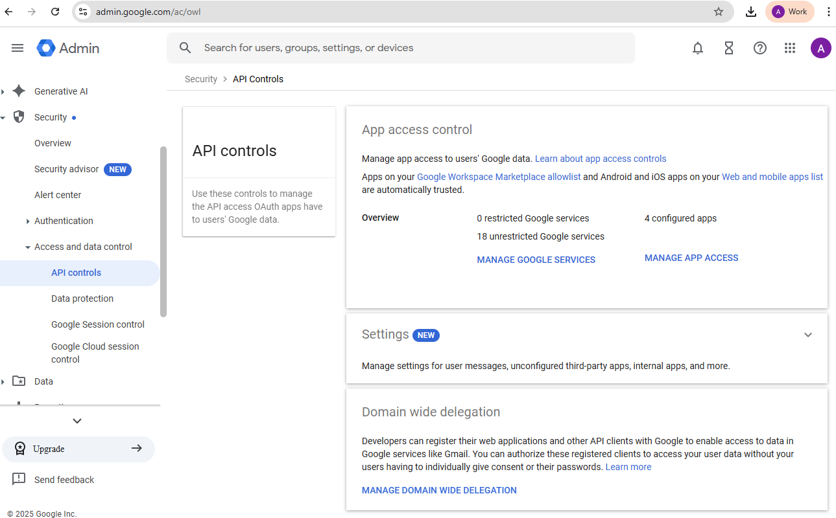Open the Google apps grid icon
This screenshot has width=836, height=518.
pyautogui.click(x=790, y=48)
